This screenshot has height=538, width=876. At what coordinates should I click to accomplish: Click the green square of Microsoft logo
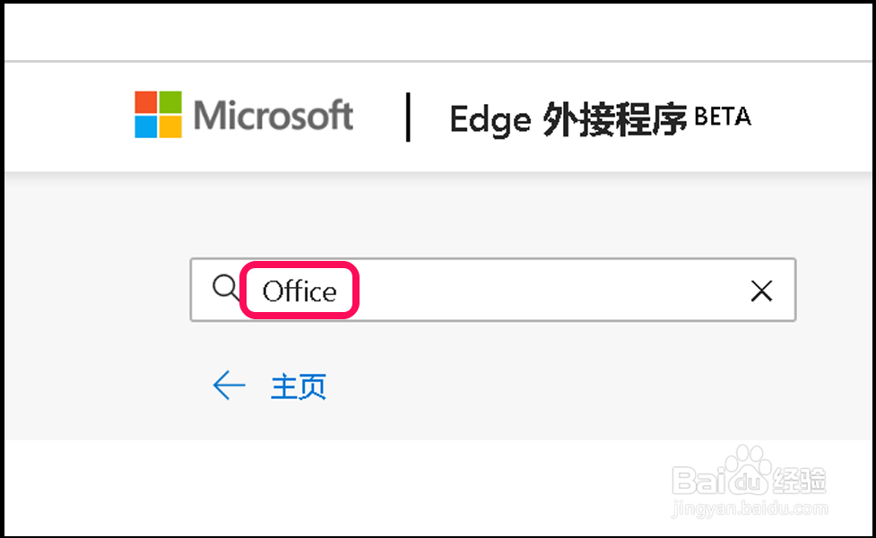point(170,102)
